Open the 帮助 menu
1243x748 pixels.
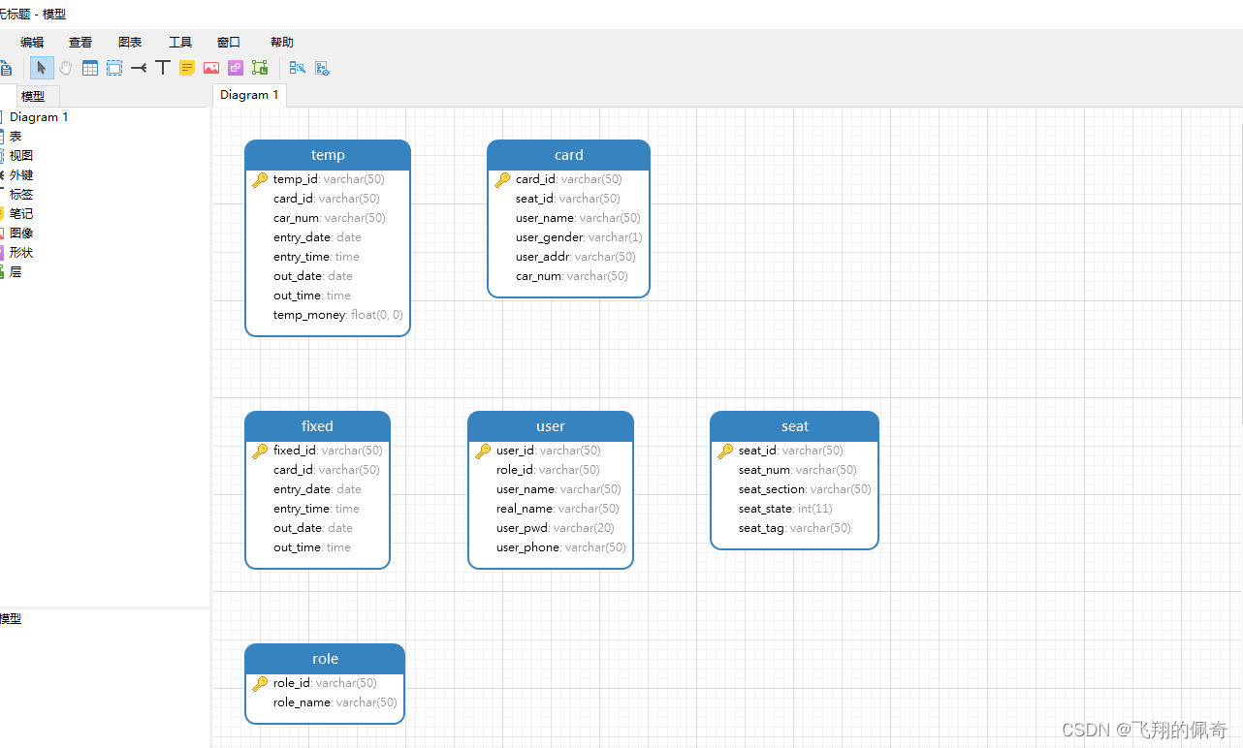tap(282, 43)
